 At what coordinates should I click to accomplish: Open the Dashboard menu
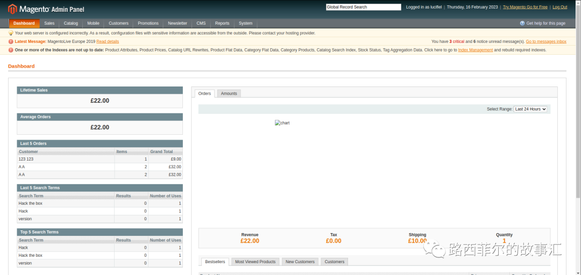click(24, 23)
